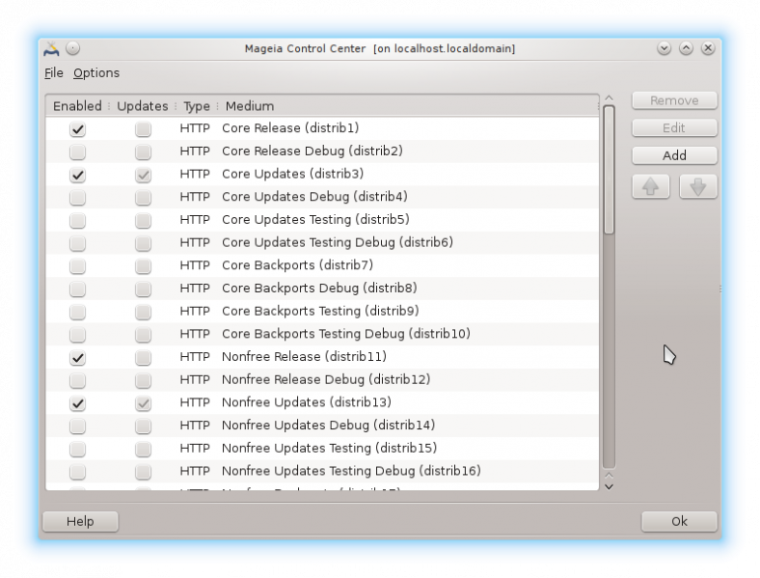Select the row 'Nonfree Updates (distrib13)'

click(x=322, y=402)
